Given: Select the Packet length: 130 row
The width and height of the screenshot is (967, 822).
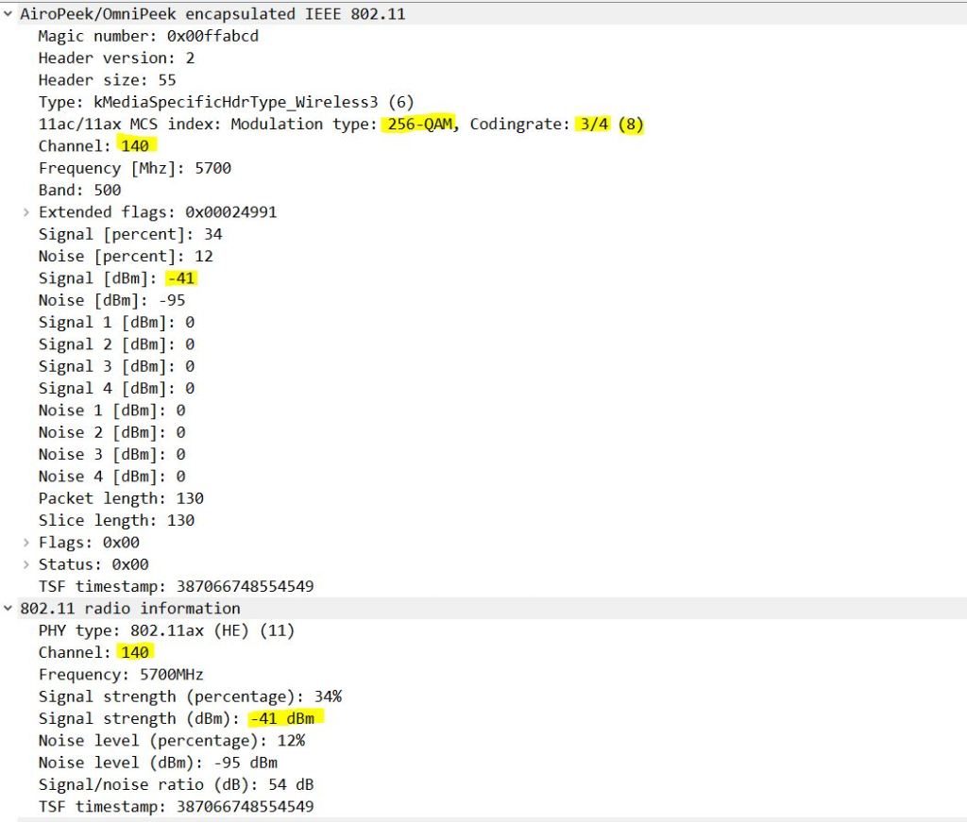Looking at the screenshot, I should tap(121, 498).
